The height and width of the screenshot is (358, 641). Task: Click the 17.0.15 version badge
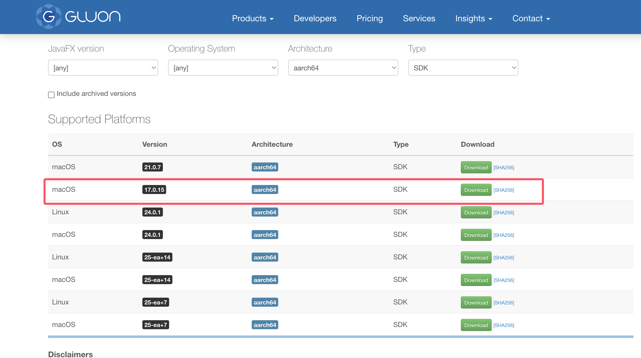point(154,190)
